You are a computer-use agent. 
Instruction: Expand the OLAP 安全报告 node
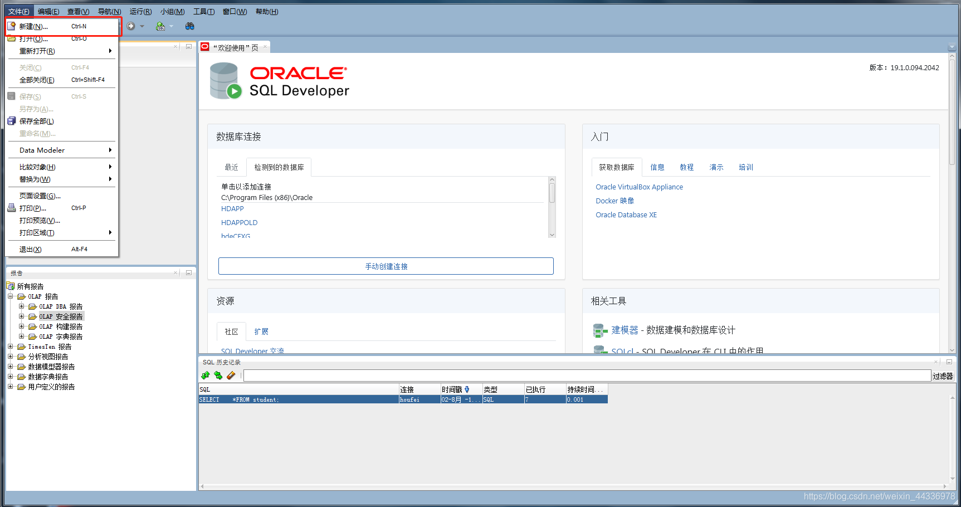click(22, 316)
